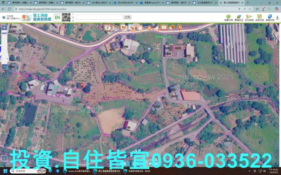Click the zoom in plus button on map
Image resolution: width=281 pixels, height=175 pixels.
[4, 27]
